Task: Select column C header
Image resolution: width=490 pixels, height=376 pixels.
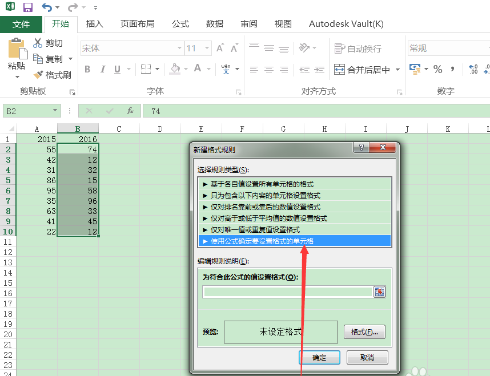Action: pos(119,129)
